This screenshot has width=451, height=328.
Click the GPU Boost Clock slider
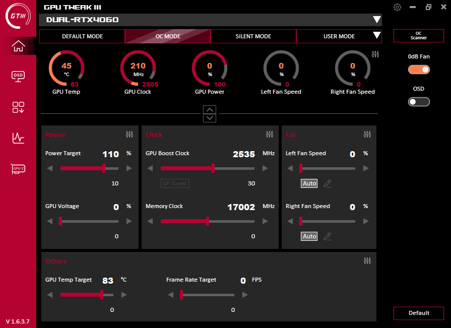click(208, 168)
